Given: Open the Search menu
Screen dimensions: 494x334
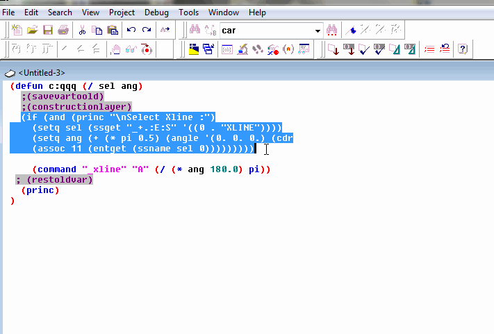Looking at the screenshot, I should pos(60,12).
